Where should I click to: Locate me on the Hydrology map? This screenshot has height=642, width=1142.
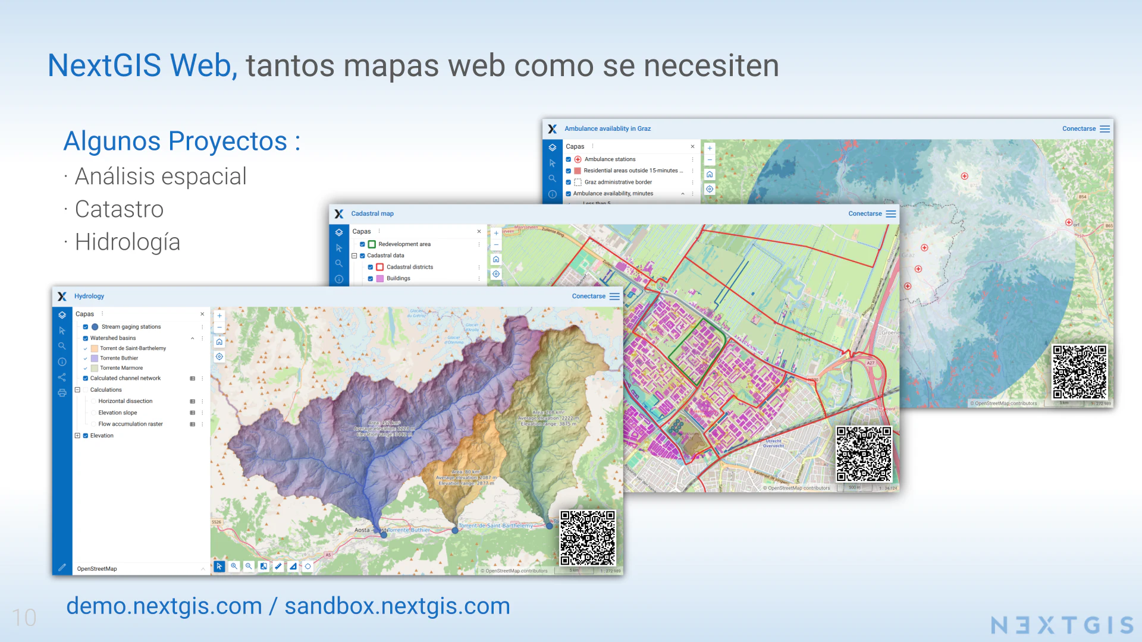pos(219,357)
